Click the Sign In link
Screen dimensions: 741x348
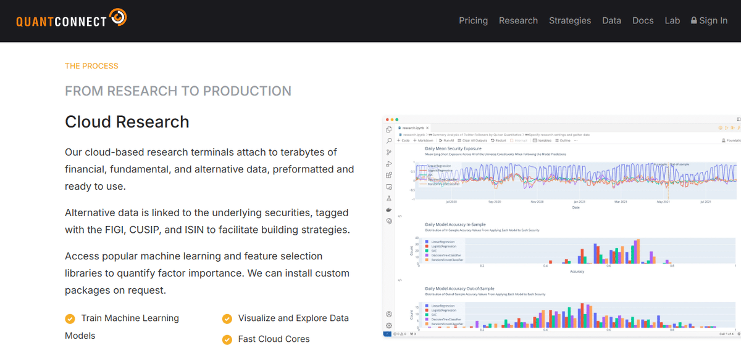click(x=709, y=20)
